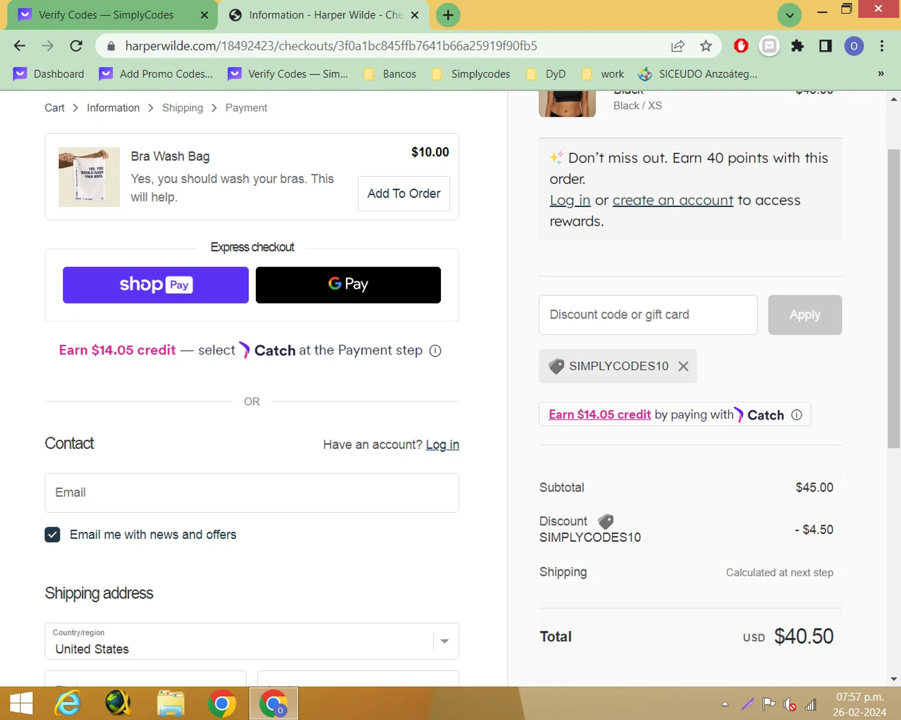Open the Action Center flag icon
The width and height of the screenshot is (901, 720).
769,704
